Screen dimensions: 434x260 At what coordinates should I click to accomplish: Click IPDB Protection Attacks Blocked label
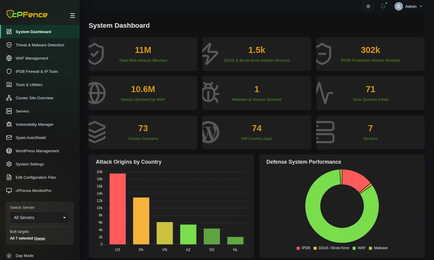(370, 60)
